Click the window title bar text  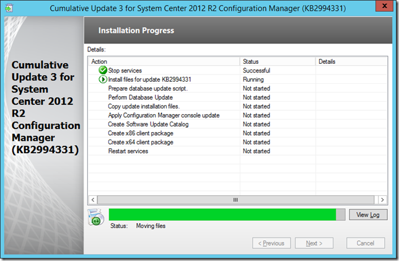pos(198,9)
